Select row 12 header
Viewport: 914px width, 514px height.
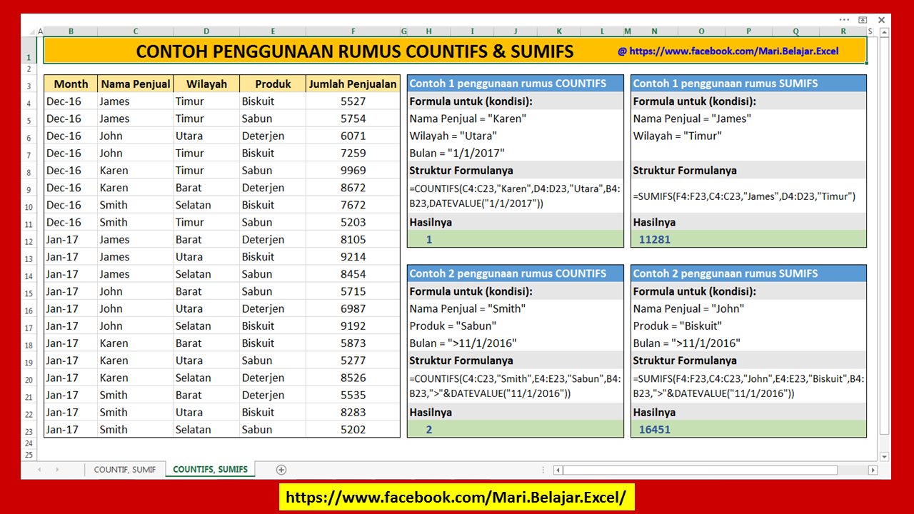coord(29,241)
